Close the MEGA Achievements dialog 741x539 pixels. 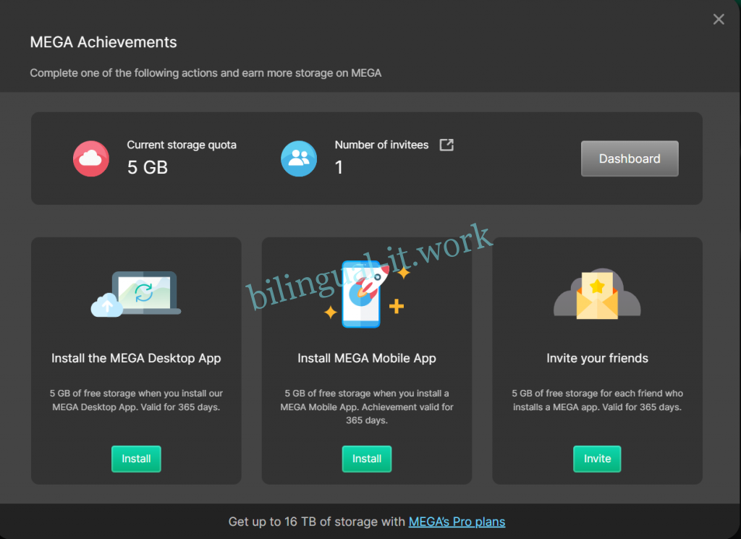(718, 20)
